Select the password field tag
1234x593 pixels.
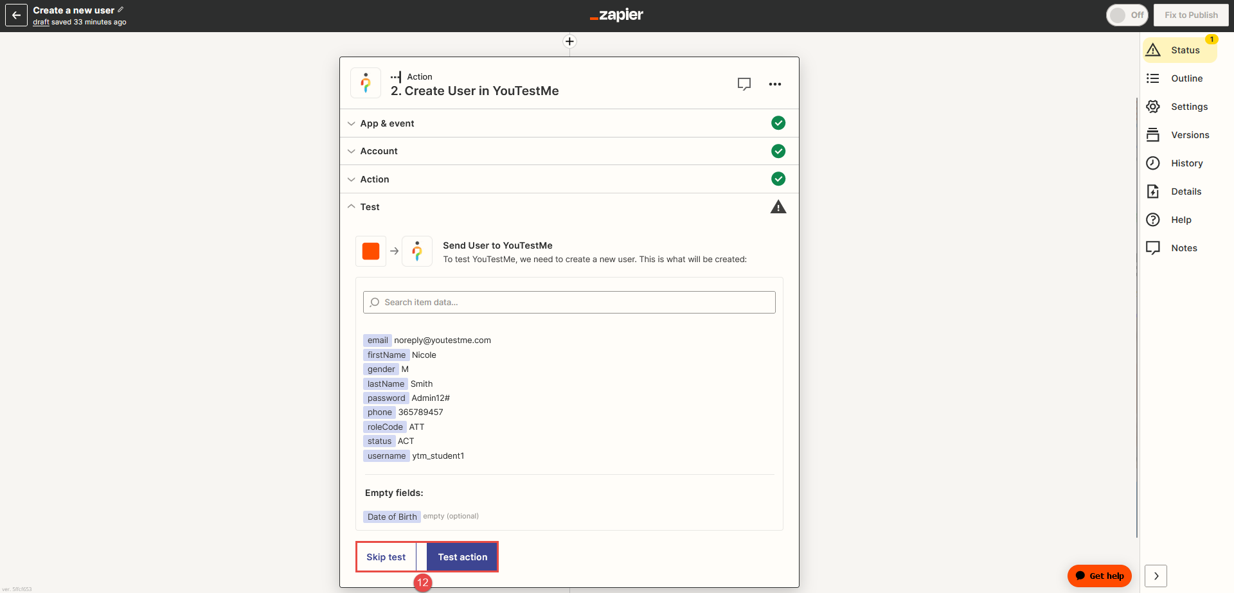[x=386, y=398]
